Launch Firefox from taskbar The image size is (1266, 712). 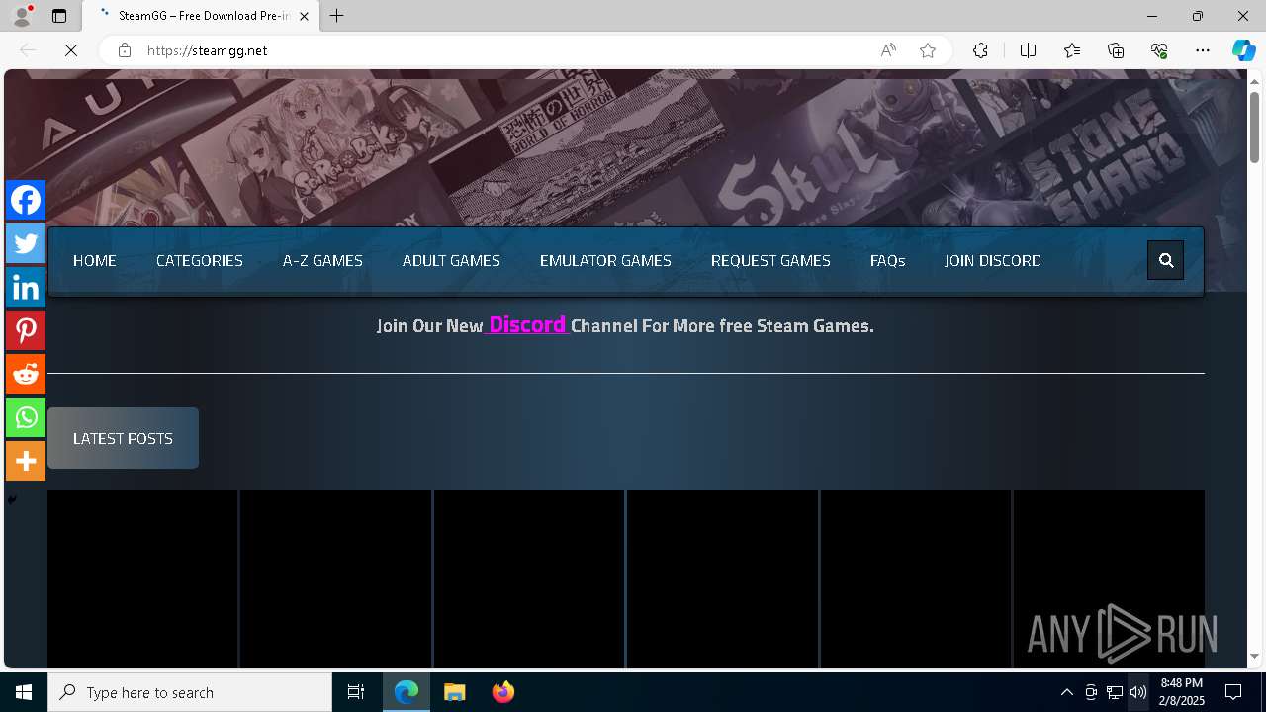[503, 692]
